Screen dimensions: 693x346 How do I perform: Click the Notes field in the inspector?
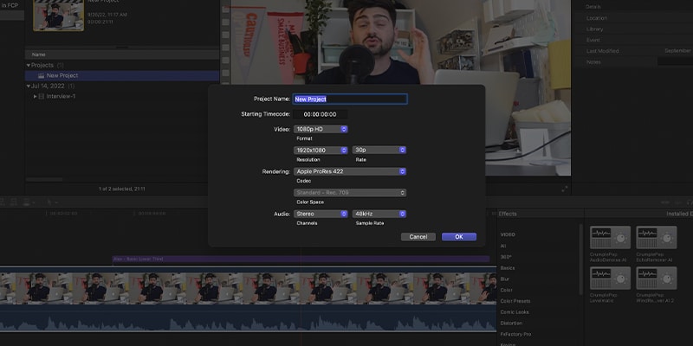pyautogui.click(x=675, y=61)
